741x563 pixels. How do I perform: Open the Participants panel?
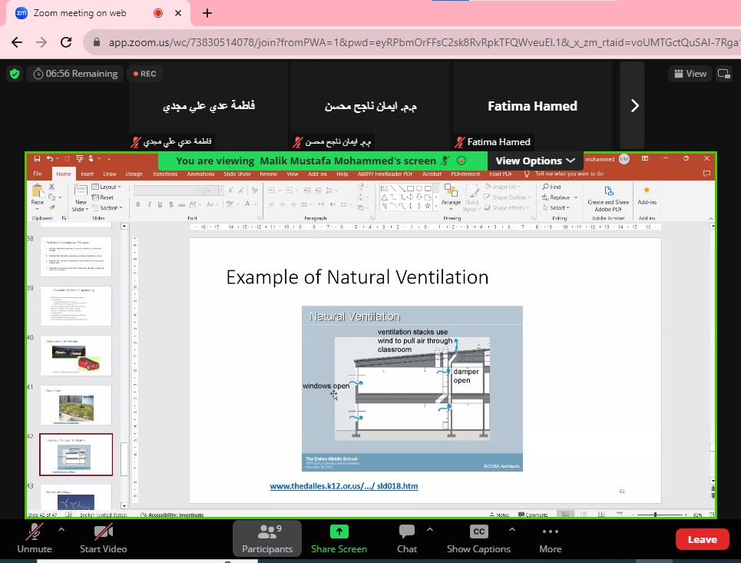pos(267,538)
